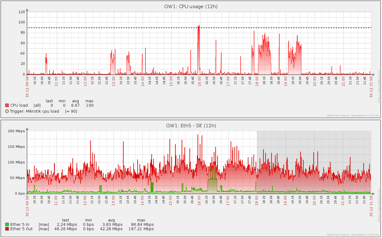Click the '46.26 Mbps' last value
Viewport: 382px width, 238px height.
(66, 229)
